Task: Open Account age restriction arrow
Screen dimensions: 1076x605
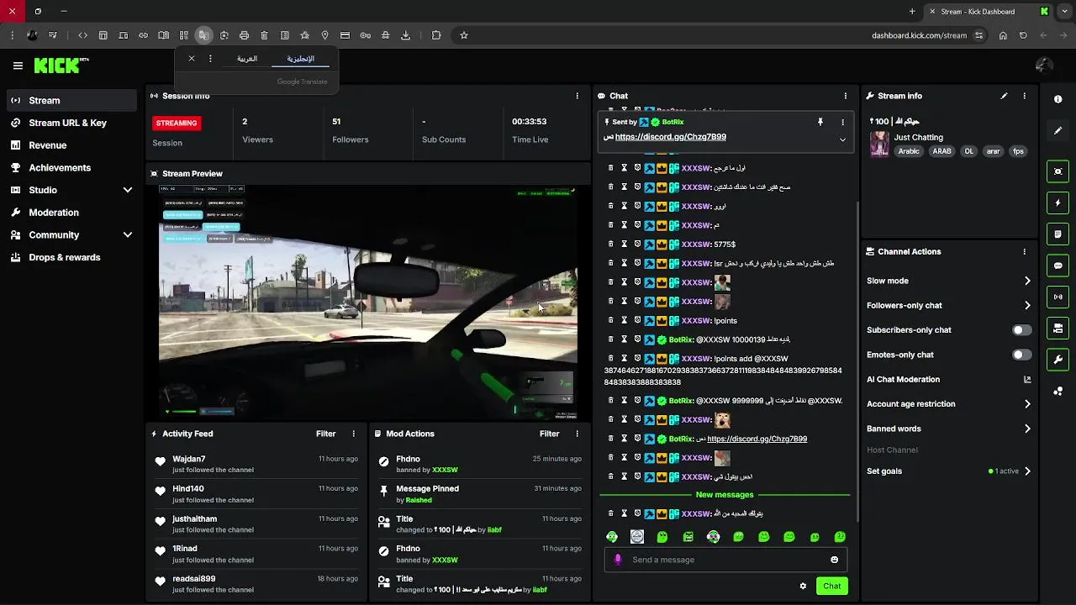Action: pos(1027,404)
